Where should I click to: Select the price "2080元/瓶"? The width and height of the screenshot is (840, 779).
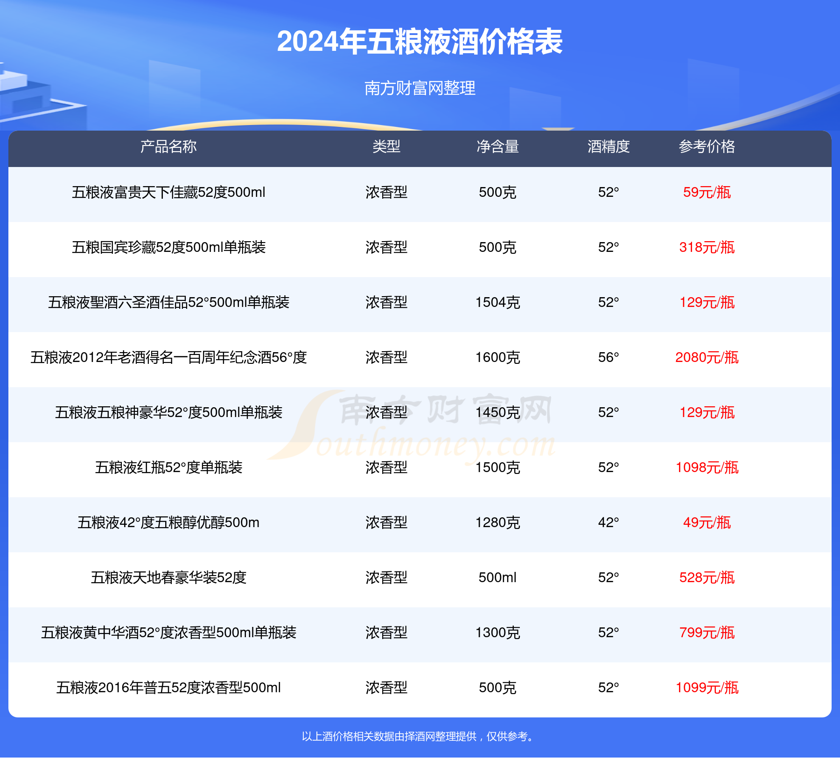pyautogui.click(x=707, y=357)
